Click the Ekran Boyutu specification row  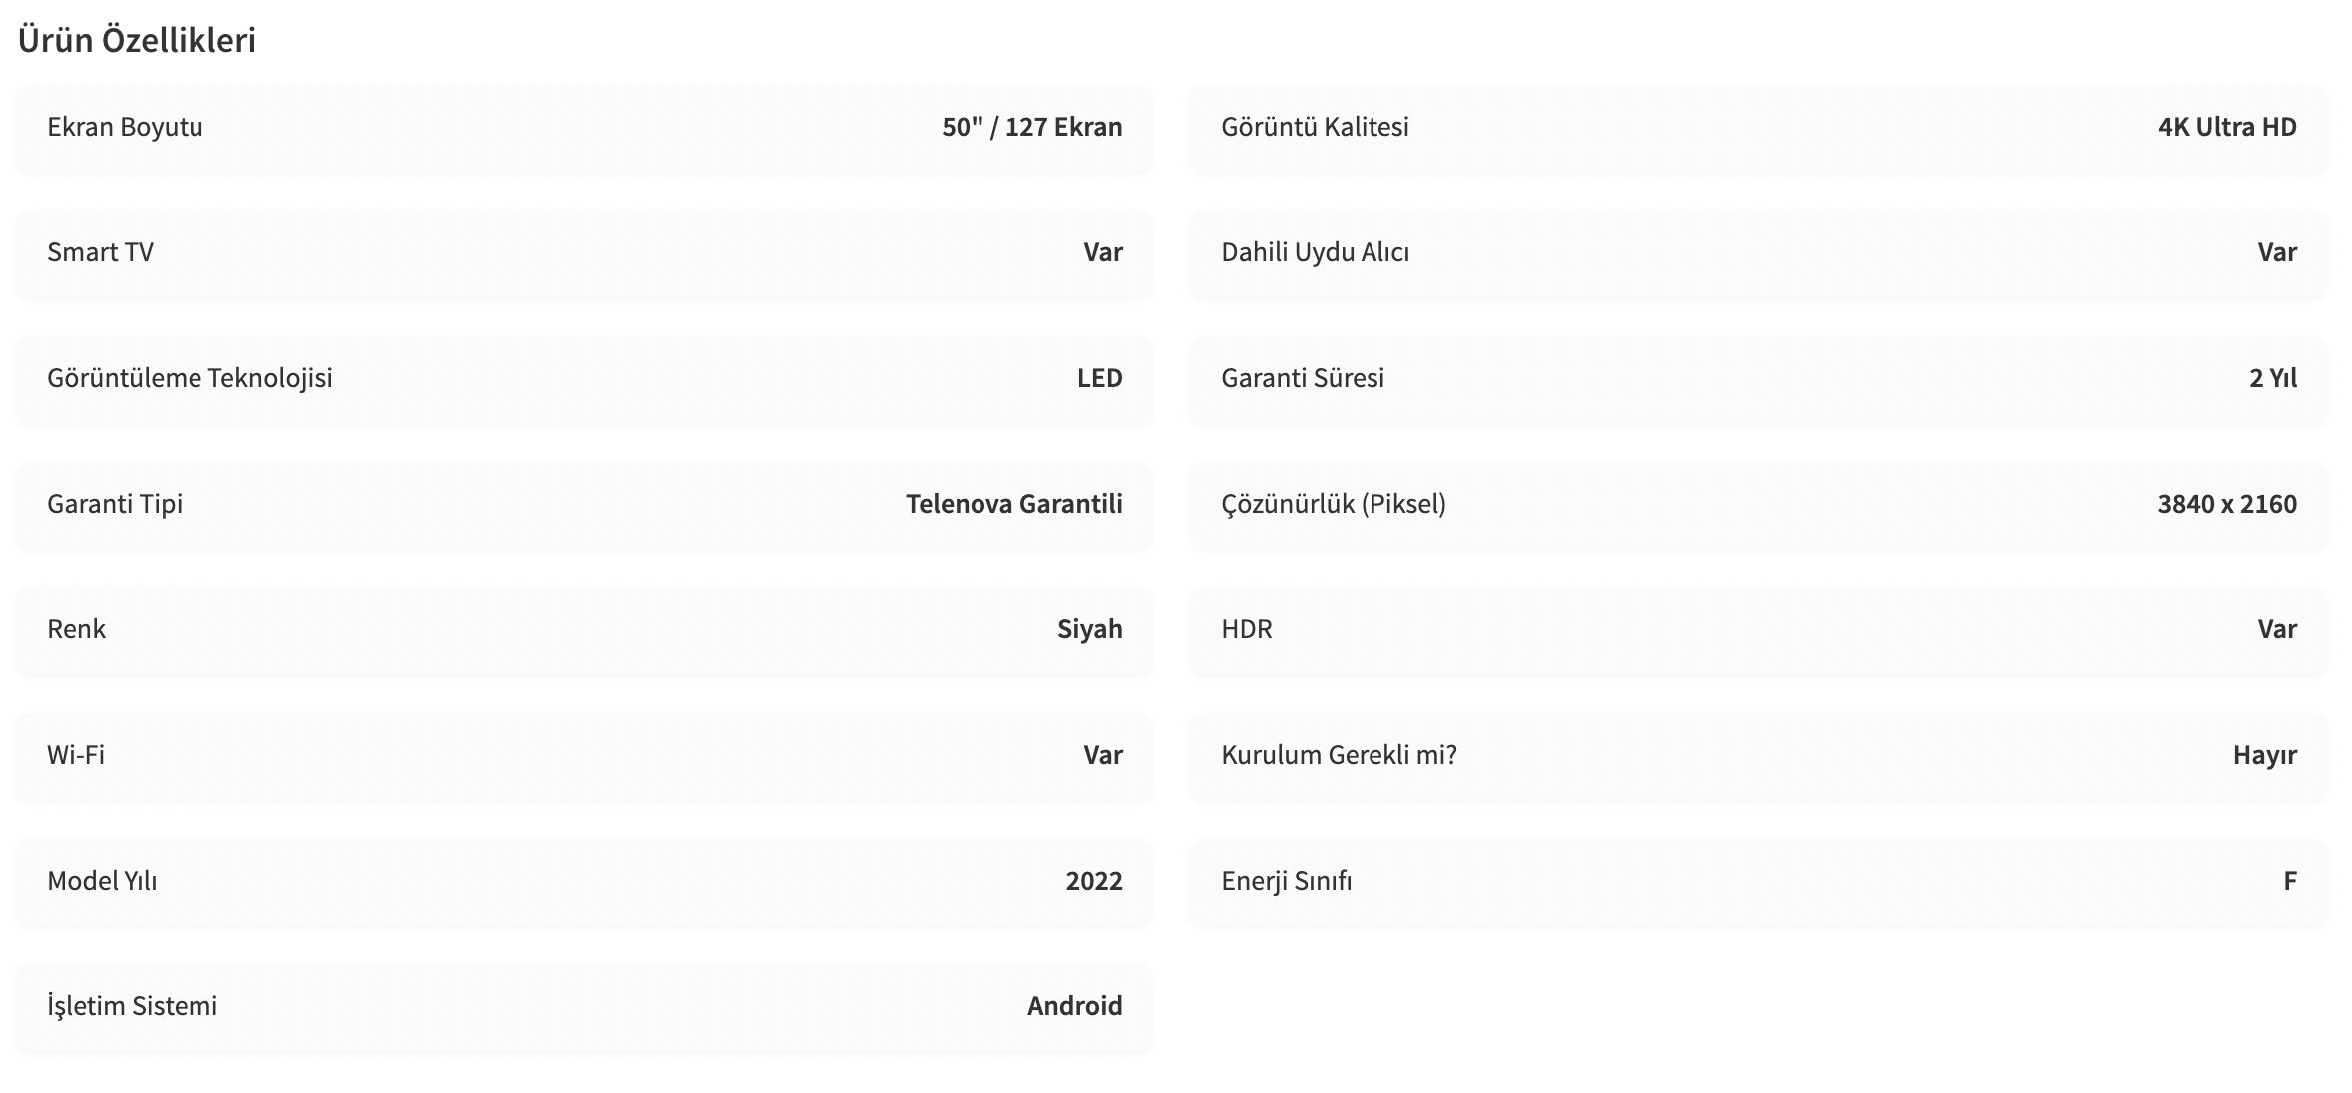[x=584, y=128]
